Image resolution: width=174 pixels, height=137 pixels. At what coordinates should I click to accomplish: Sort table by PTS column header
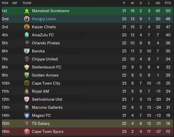coord(168,3)
